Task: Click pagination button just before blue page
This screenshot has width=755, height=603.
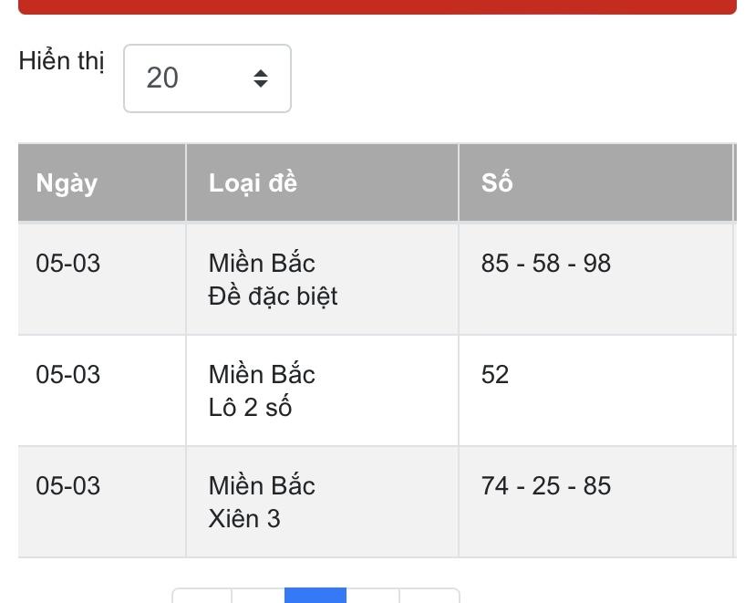Action: [258, 596]
